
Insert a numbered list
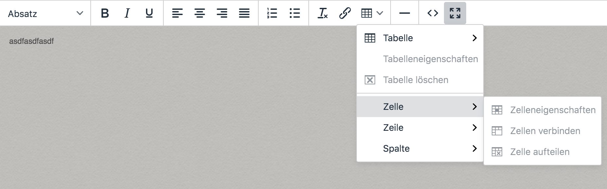coord(272,13)
